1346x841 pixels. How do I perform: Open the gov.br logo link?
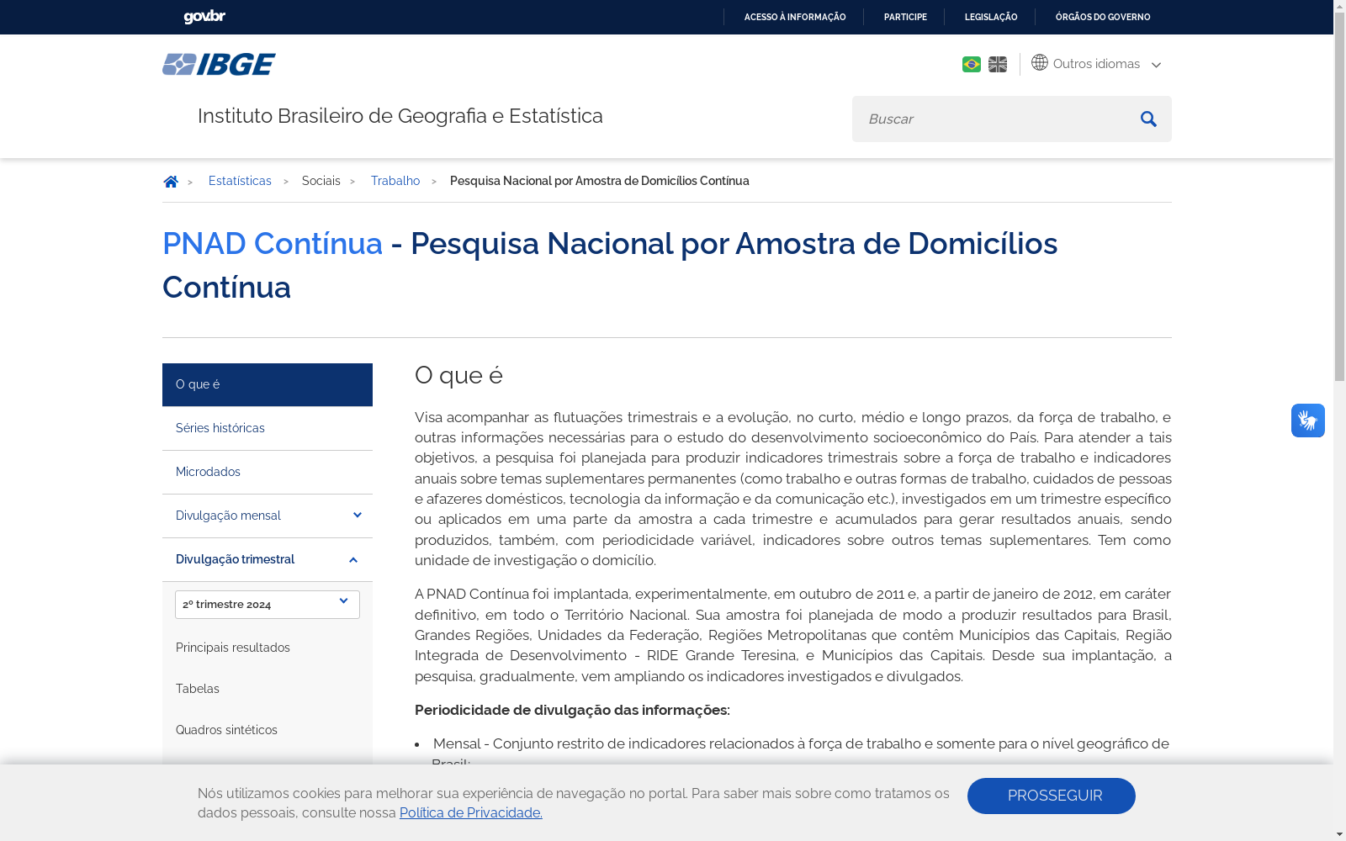pyautogui.click(x=204, y=17)
